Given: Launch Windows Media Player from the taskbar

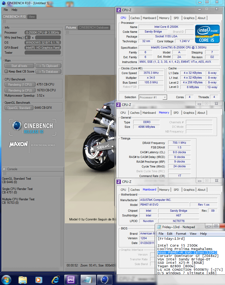Looking at the screenshot, I should point(39,280).
